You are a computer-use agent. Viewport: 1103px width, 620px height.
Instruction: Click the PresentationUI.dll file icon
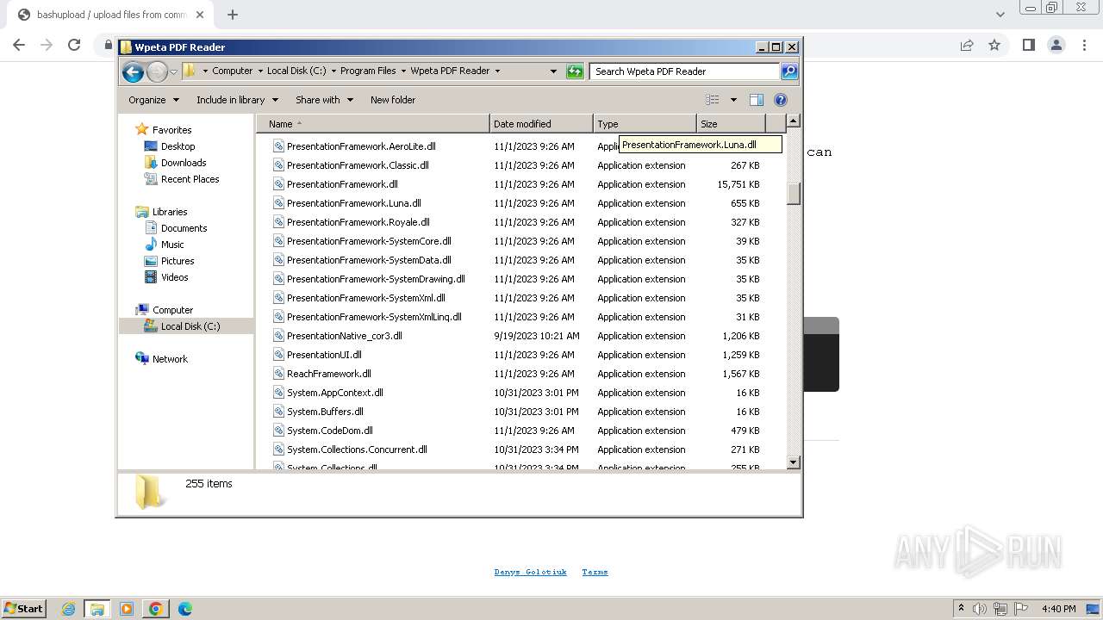coord(278,355)
